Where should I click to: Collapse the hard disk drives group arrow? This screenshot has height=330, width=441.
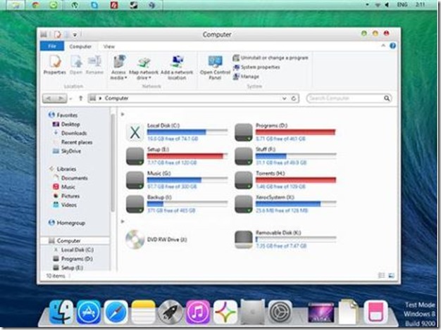click(x=123, y=114)
